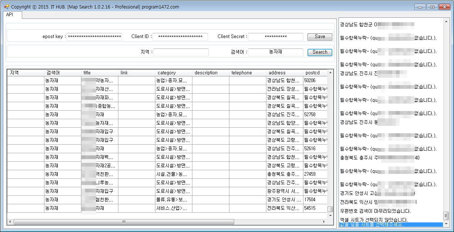The image size is (454, 232).
Task: Focus the epost key input field
Action: point(94,37)
